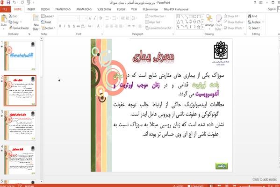Click the Cut scissors command
280x187 pixels.
[13, 16]
